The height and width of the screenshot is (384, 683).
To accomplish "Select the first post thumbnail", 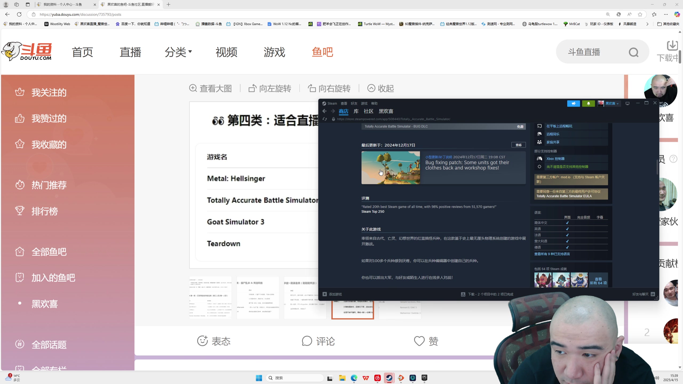I will (211, 298).
